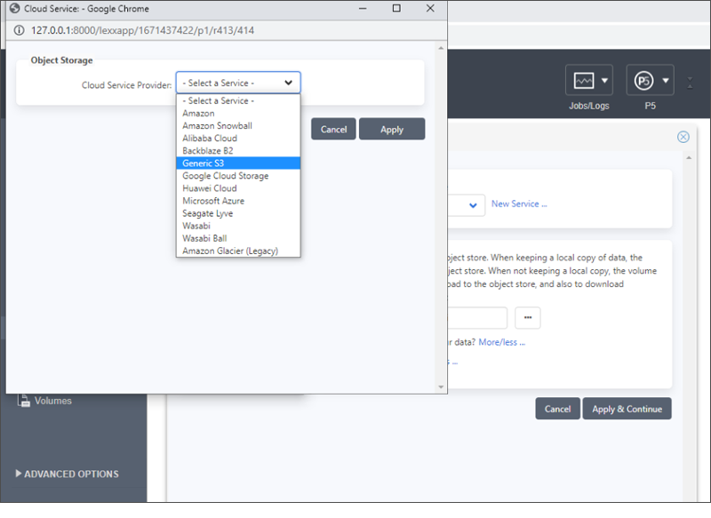Pick Seagate Lyve from the dropdown

tap(238, 213)
